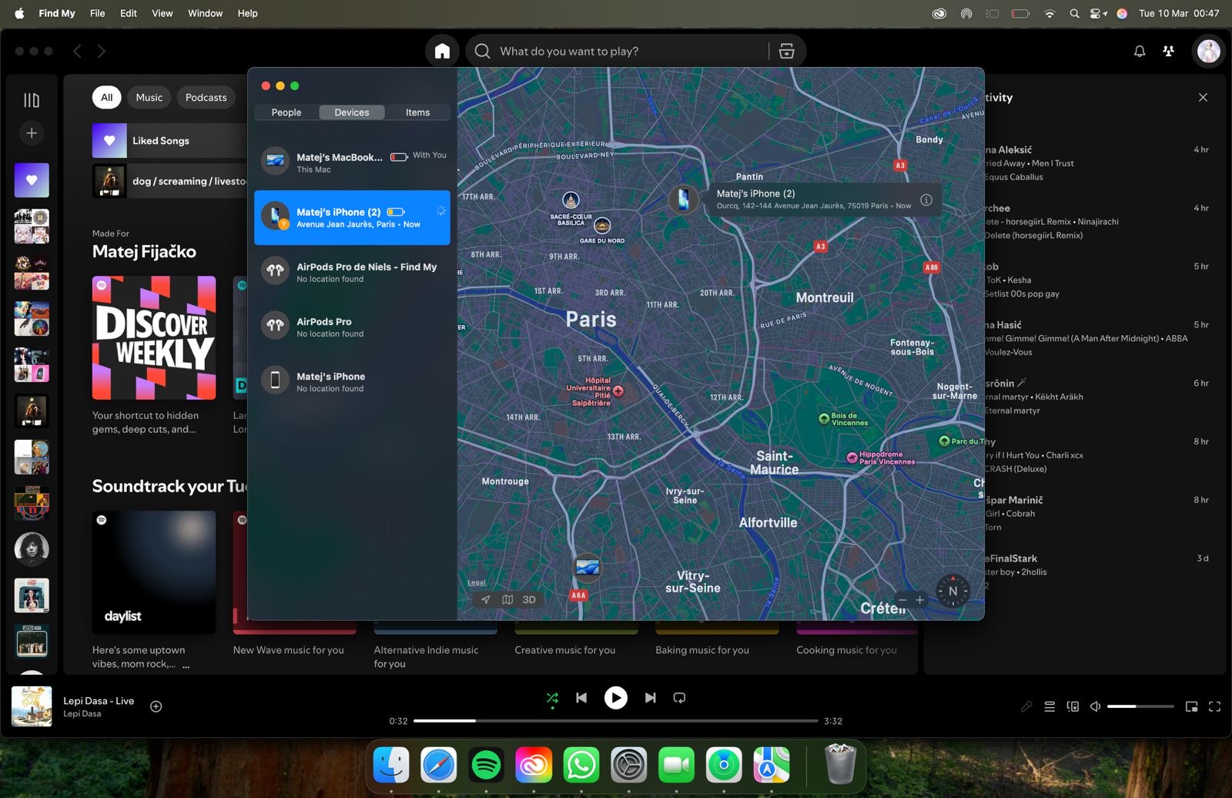The image size is (1232, 798).
Task: Switch map to 3D view
Action: click(529, 599)
